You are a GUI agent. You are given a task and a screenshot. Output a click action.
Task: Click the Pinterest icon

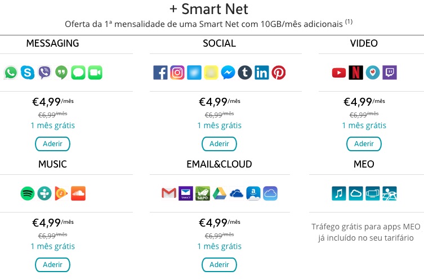pos(279,73)
